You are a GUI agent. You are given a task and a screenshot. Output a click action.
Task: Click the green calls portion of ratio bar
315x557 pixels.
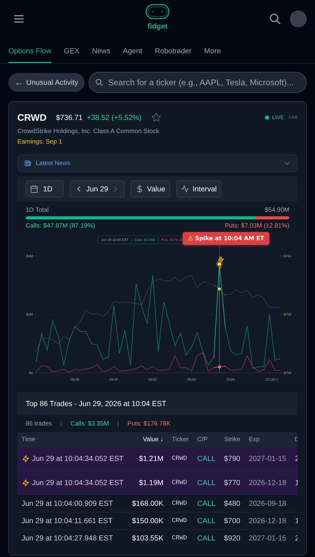click(x=141, y=218)
